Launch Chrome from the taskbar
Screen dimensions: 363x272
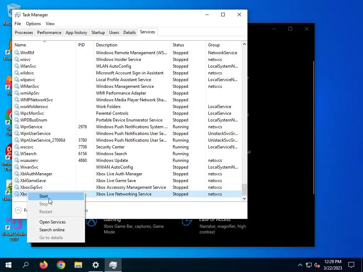(61, 265)
